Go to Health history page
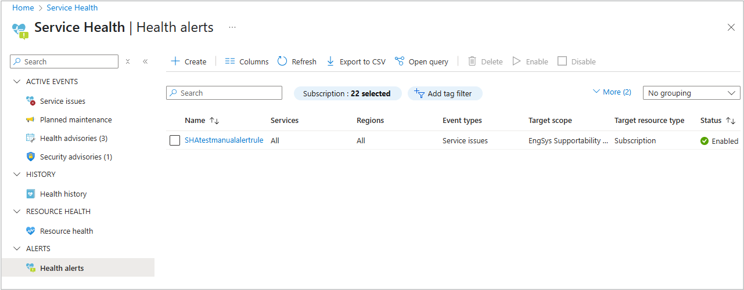Viewport: 744px width, 290px height. pos(63,194)
